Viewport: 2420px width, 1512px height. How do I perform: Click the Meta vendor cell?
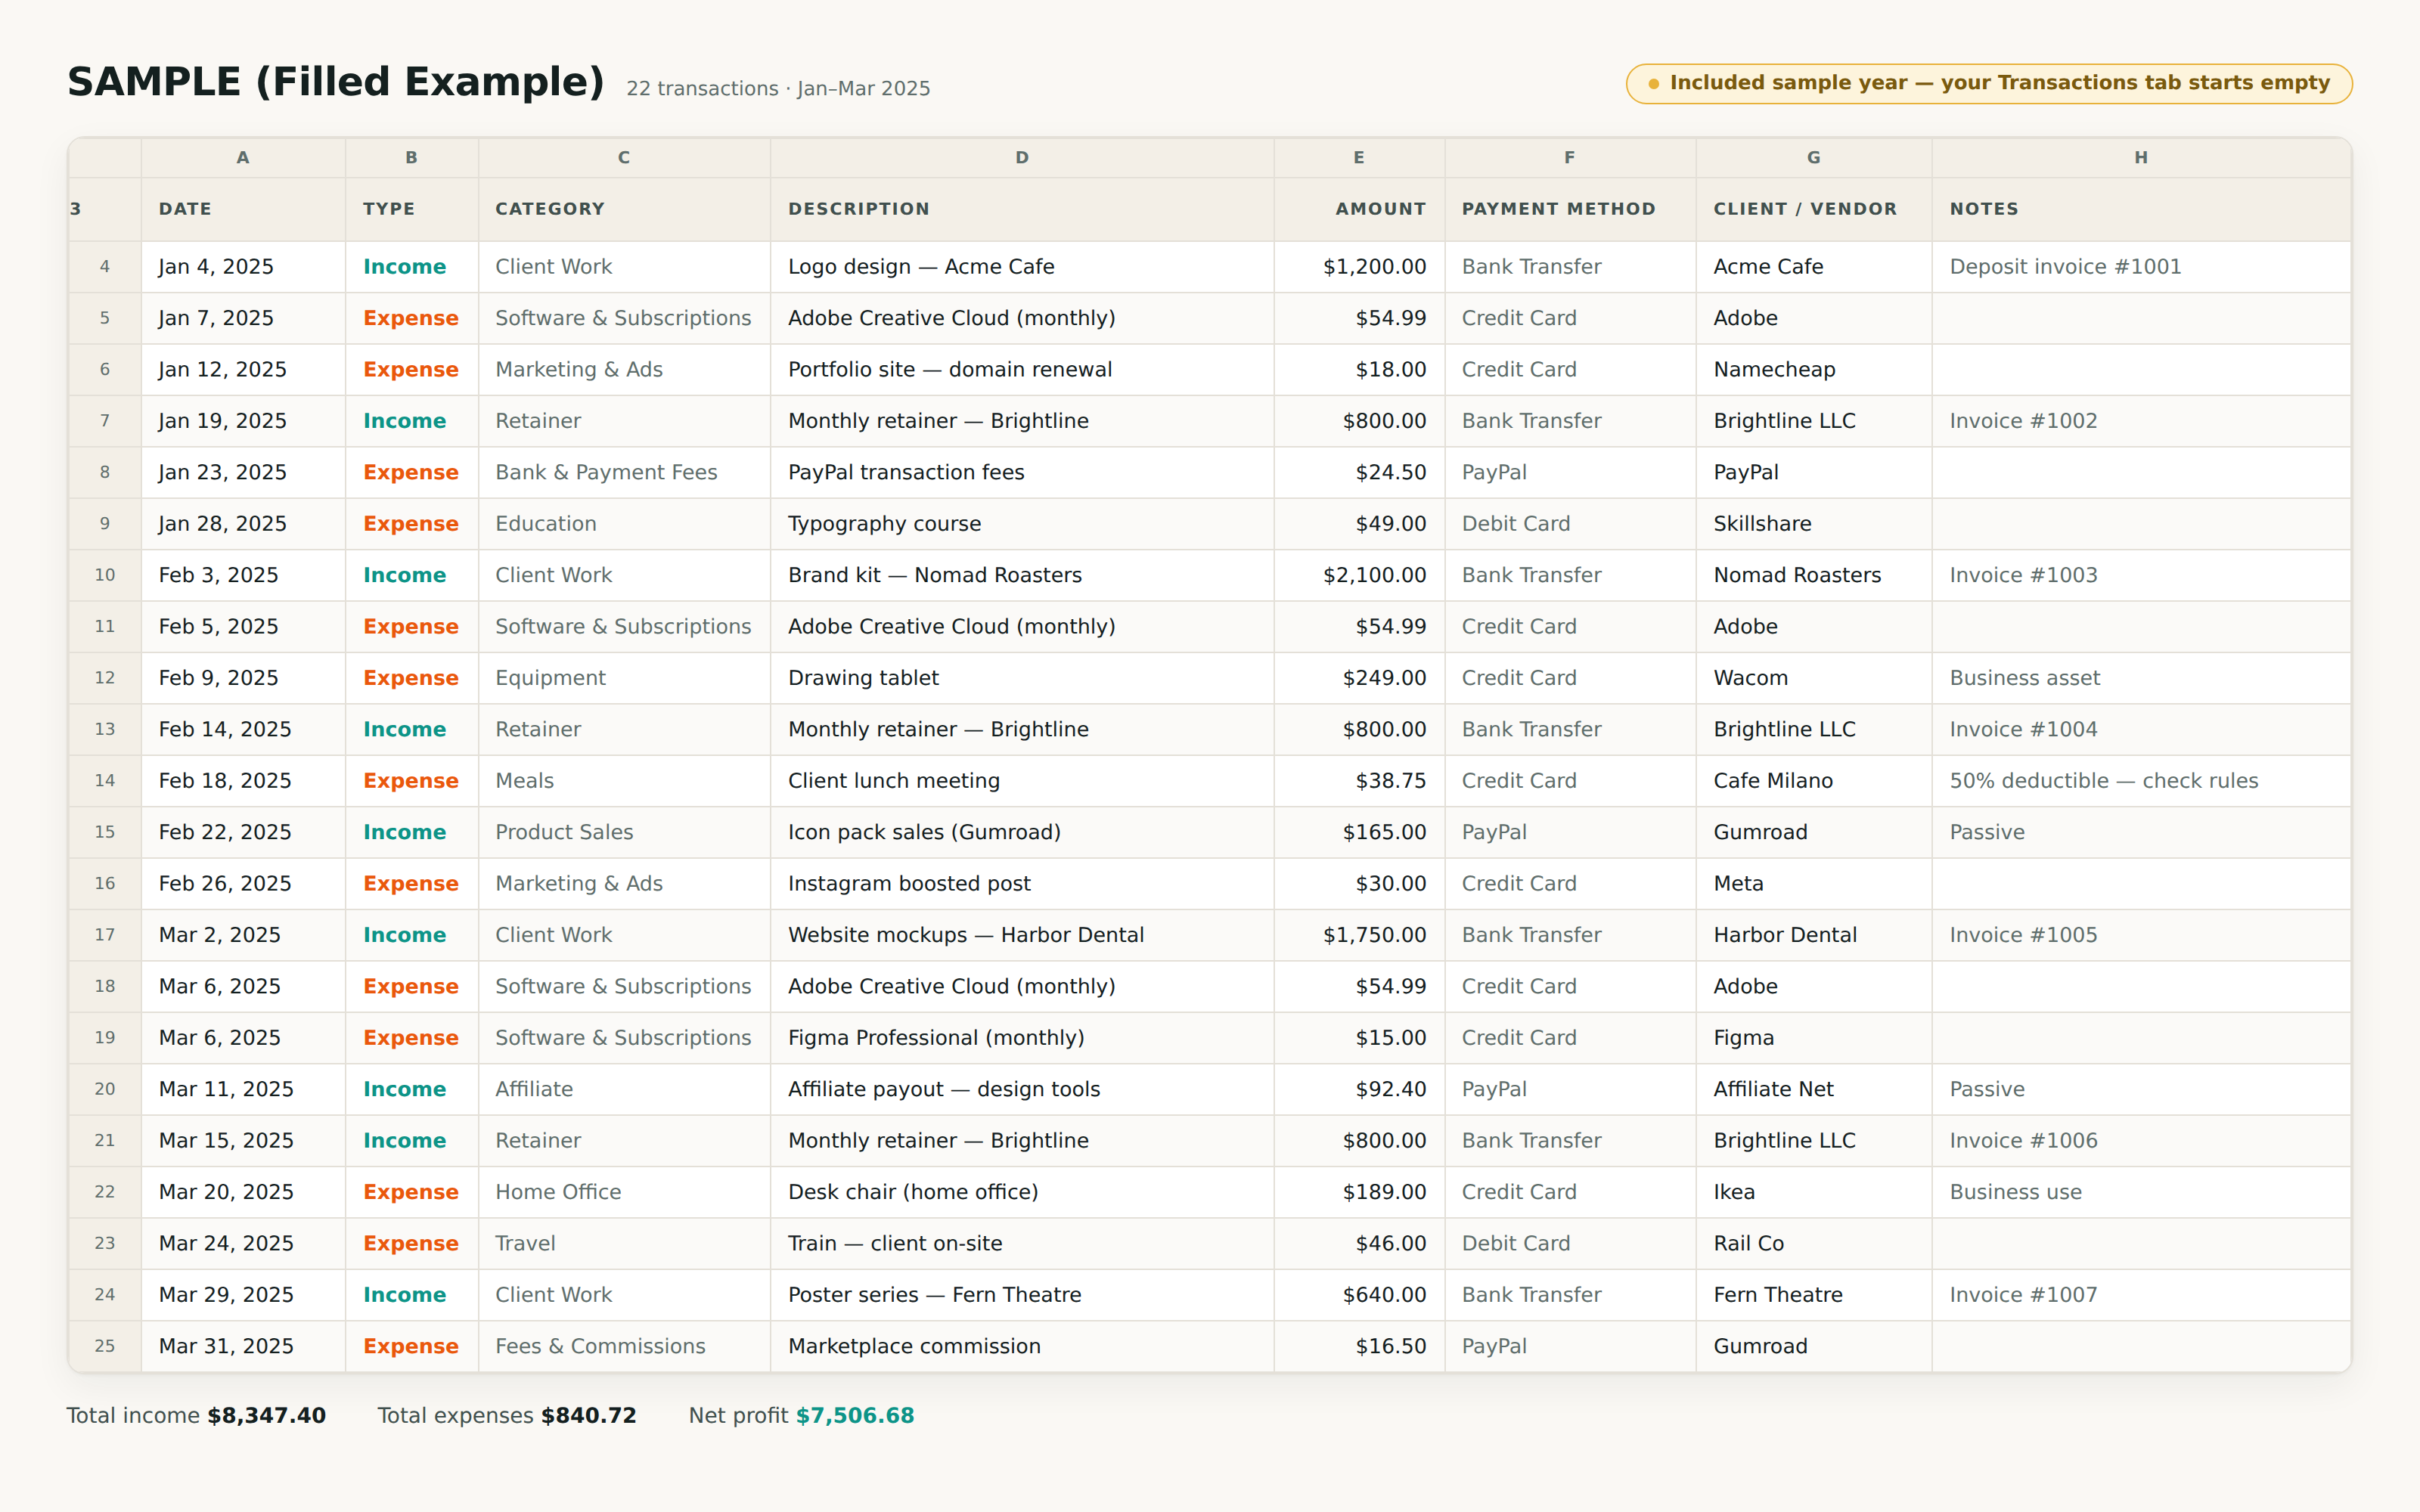click(1814, 884)
